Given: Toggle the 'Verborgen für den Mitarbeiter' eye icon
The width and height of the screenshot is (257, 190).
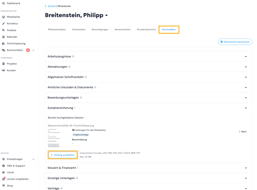Looking at the screenshot, I should coord(73,130).
